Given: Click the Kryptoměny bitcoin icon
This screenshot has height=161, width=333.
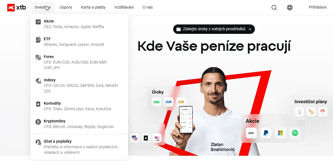Looking at the screenshot, I should click(x=38, y=122).
